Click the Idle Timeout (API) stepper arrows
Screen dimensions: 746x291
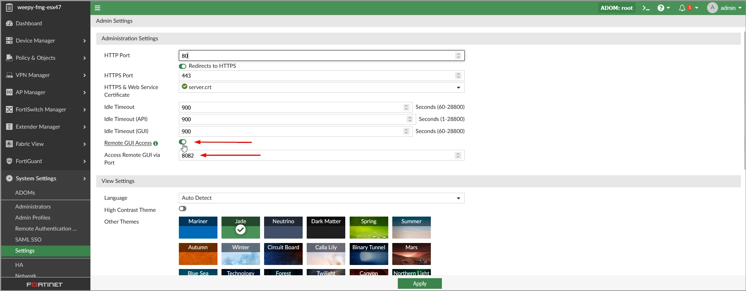[x=410, y=119]
